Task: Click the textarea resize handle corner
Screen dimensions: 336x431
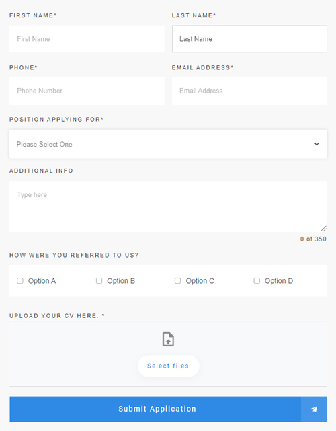Action: pos(324,229)
